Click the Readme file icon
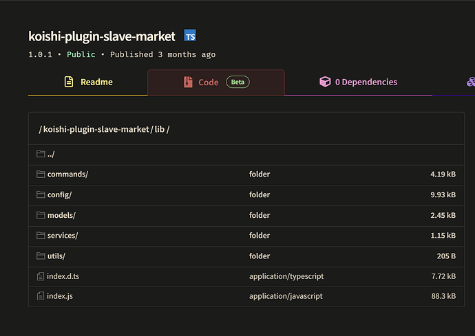The width and height of the screenshot is (475, 336). 69,82
